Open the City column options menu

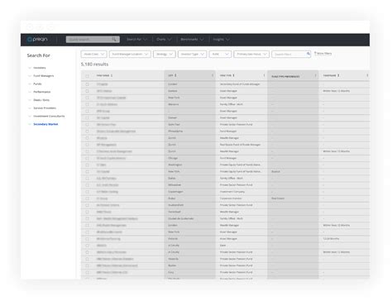(213, 75)
